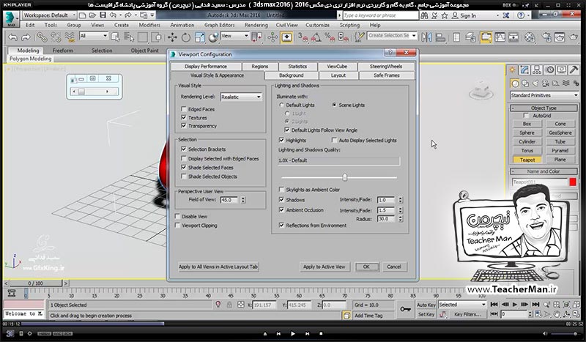Open the Workspace Default dropdown

click(49, 15)
